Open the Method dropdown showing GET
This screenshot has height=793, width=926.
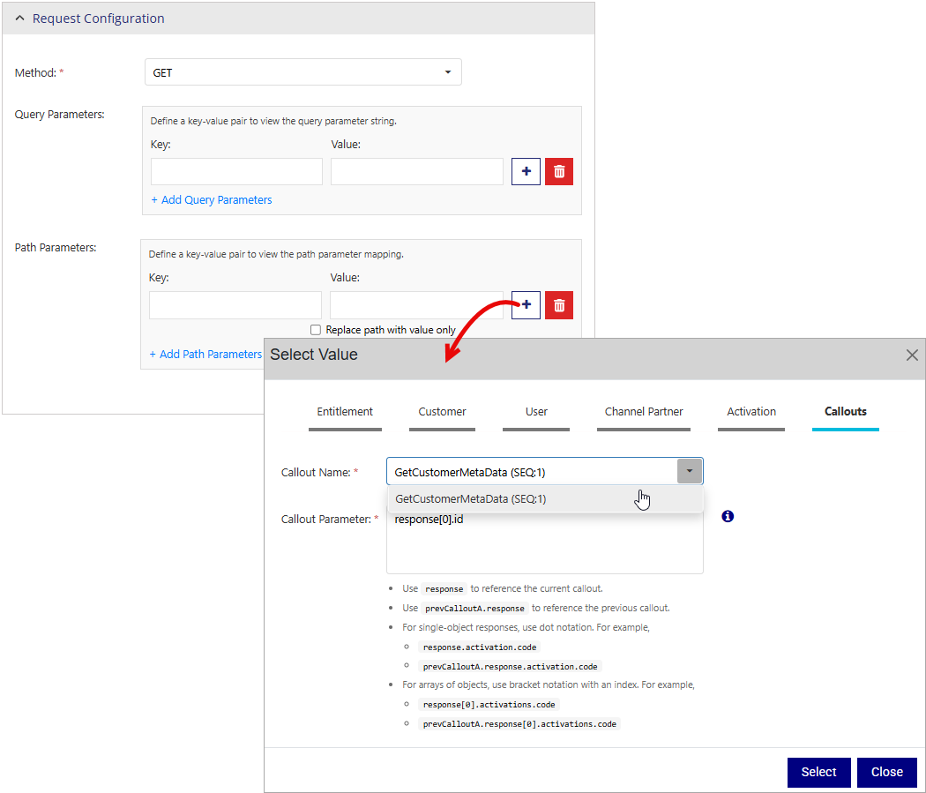[302, 72]
